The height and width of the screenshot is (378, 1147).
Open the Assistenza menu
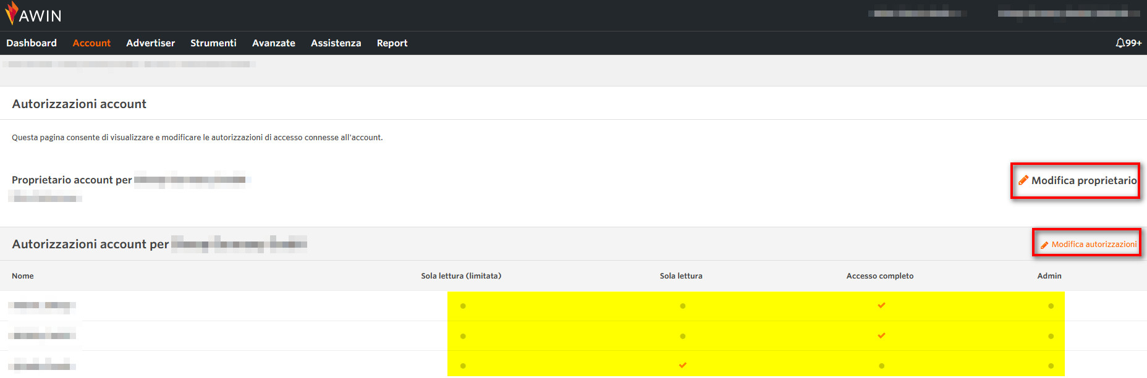(336, 43)
